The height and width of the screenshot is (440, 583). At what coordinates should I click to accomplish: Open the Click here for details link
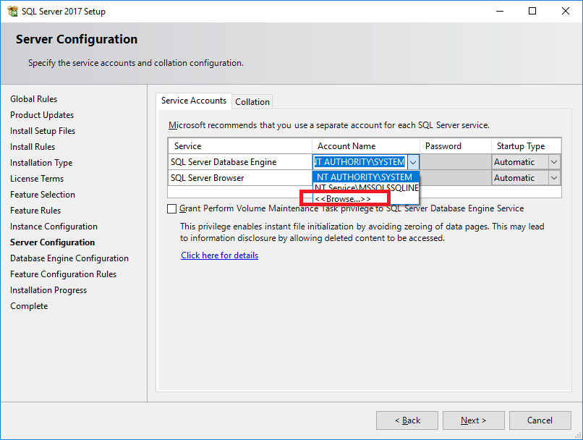[x=219, y=255]
